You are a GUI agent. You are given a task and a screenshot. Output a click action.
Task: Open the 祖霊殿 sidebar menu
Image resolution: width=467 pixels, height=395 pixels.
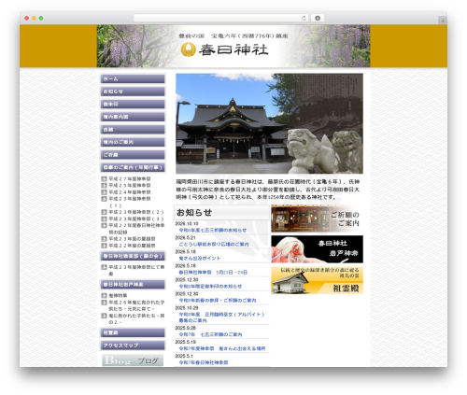click(x=133, y=332)
